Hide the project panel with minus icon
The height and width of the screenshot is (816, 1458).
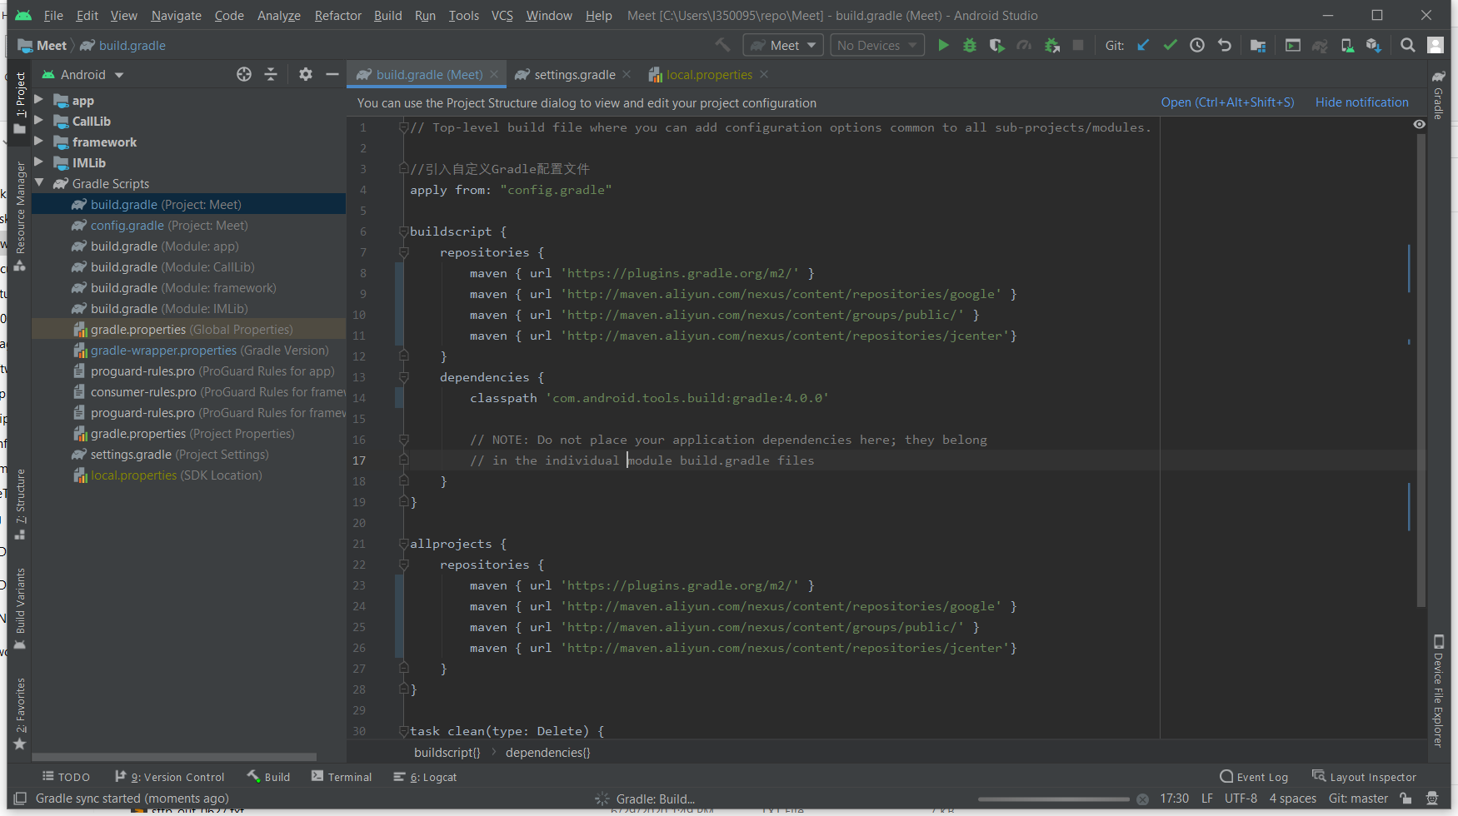coord(332,74)
